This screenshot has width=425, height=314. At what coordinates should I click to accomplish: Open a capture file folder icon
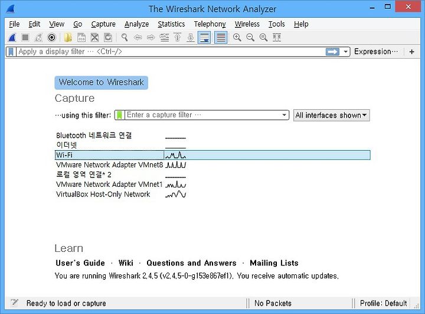(x=68, y=37)
